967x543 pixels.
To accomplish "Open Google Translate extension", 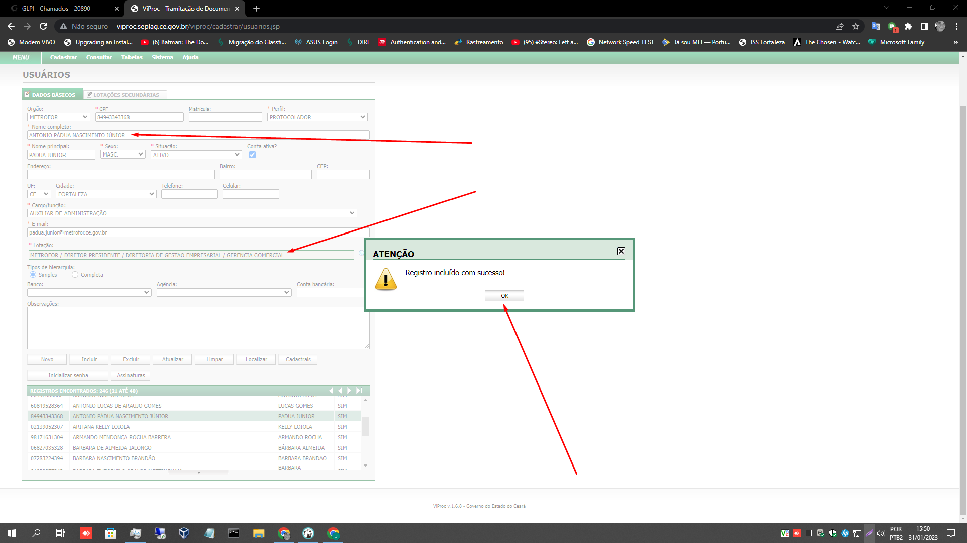I will 876,26.
